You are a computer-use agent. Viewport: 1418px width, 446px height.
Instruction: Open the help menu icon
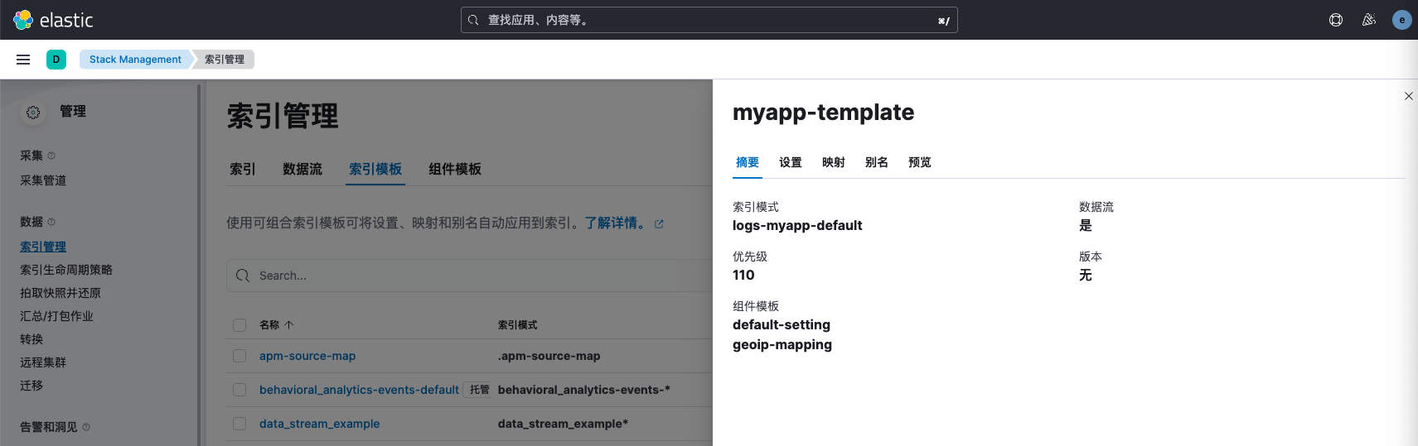(1336, 20)
